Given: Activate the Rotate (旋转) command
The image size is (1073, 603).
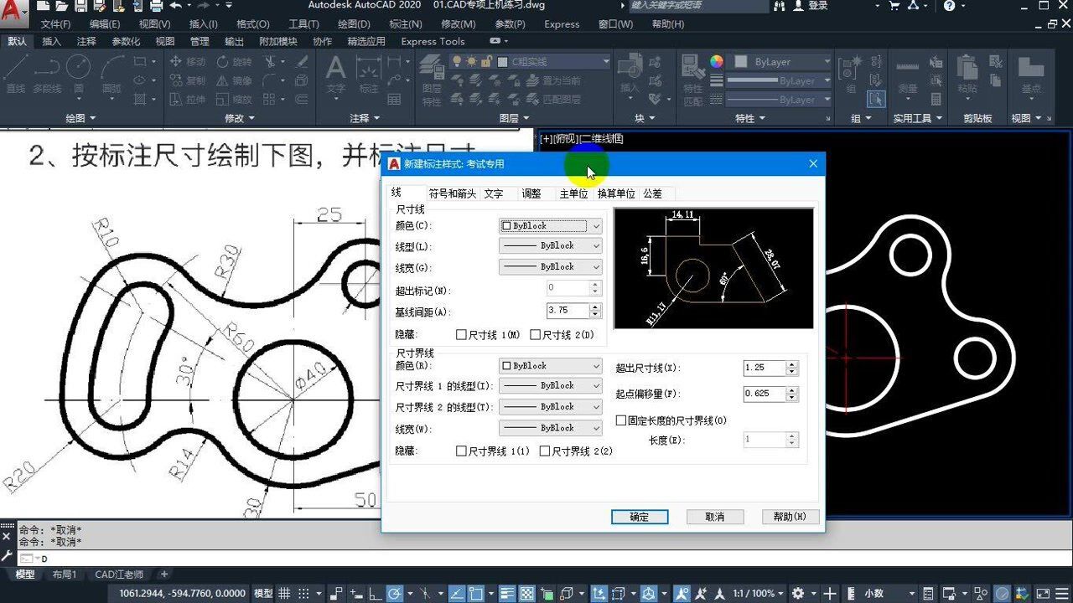Looking at the screenshot, I should pos(234,62).
